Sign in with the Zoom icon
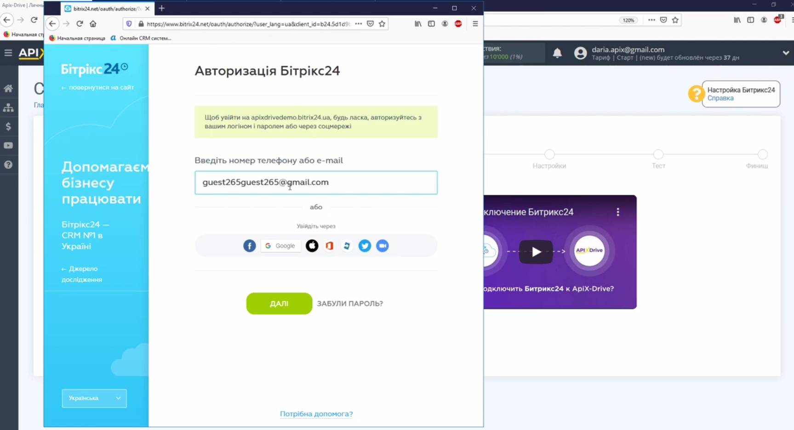The width and height of the screenshot is (794, 430). tap(382, 246)
